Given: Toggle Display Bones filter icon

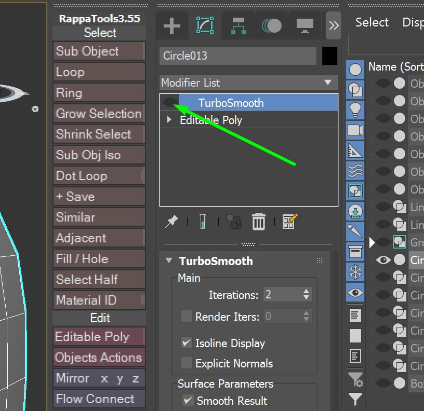Looking at the screenshot, I should coord(355,231).
